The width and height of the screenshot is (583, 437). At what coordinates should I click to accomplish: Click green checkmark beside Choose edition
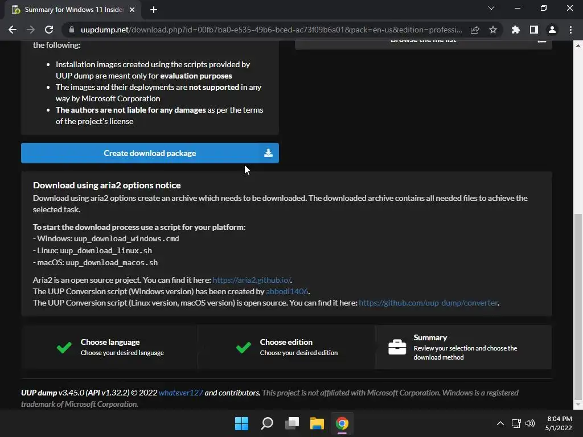click(243, 348)
